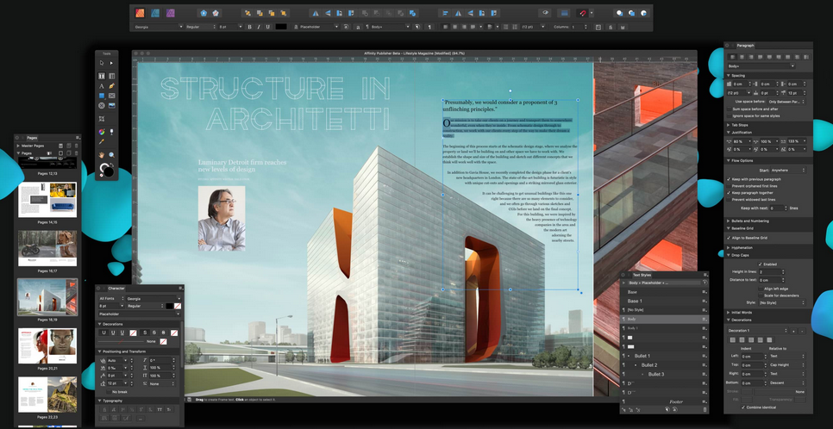Collapse the Master Pages tree row

click(x=18, y=146)
